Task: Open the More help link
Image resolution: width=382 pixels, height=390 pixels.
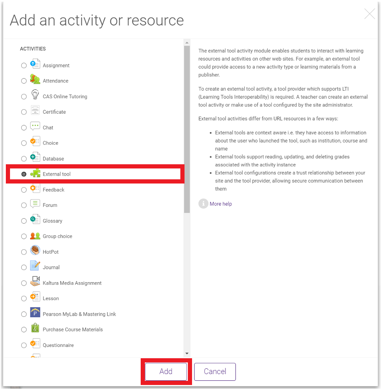Action: [x=220, y=204]
